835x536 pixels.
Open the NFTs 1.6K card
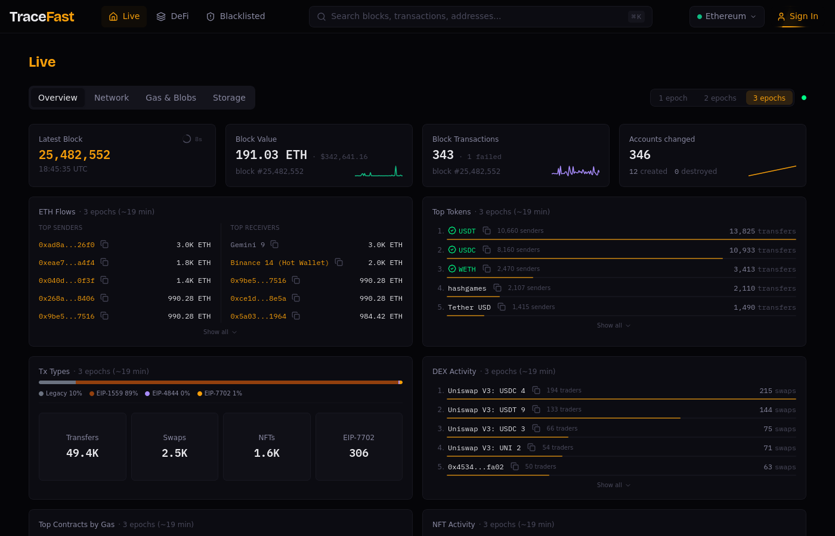click(x=267, y=447)
